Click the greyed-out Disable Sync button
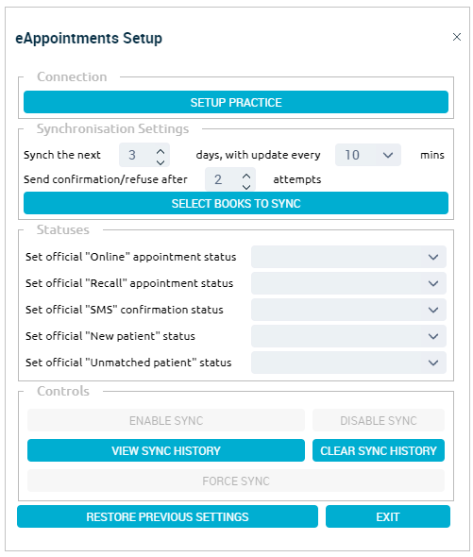The height and width of the screenshot is (557, 473). [x=378, y=420]
